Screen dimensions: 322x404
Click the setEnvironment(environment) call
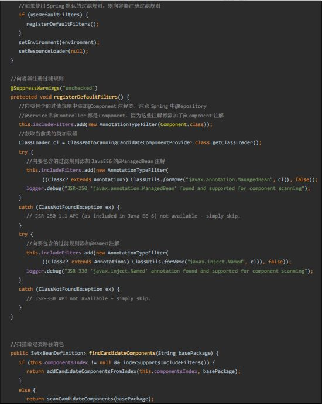[59, 42]
